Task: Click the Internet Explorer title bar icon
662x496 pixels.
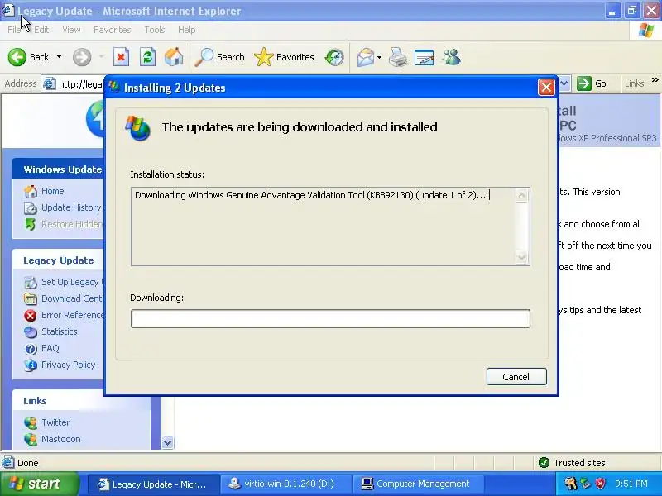Action: click(8, 10)
